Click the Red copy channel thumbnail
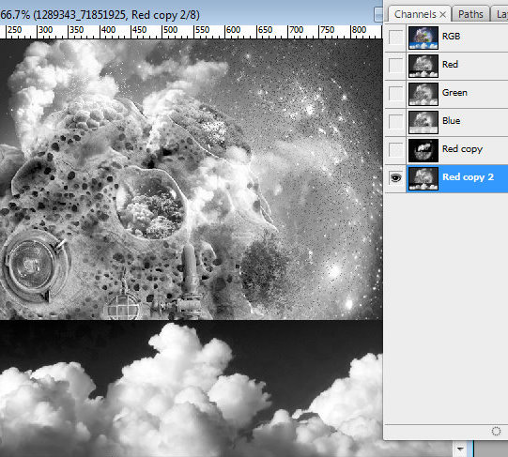Viewport: 508px width, 457px height. point(423,150)
